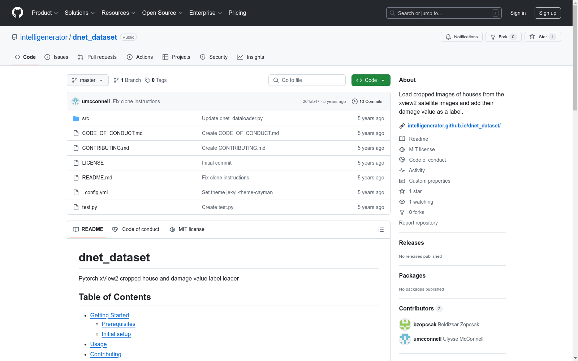Click the forks icon in About
Screen dimensions: 578x361
click(x=402, y=212)
